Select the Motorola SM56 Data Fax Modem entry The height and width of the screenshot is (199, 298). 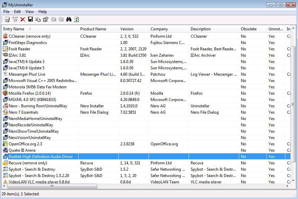[x=37, y=87]
